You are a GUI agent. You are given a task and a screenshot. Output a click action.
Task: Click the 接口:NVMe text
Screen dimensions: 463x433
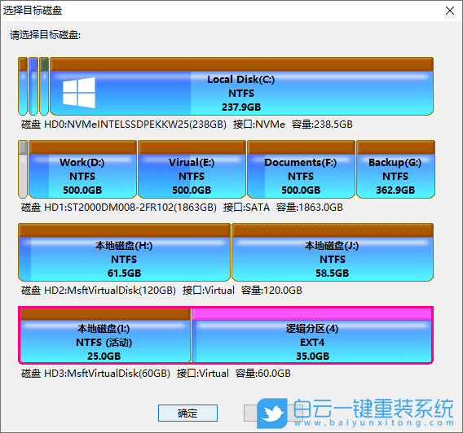[x=259, y=125]
